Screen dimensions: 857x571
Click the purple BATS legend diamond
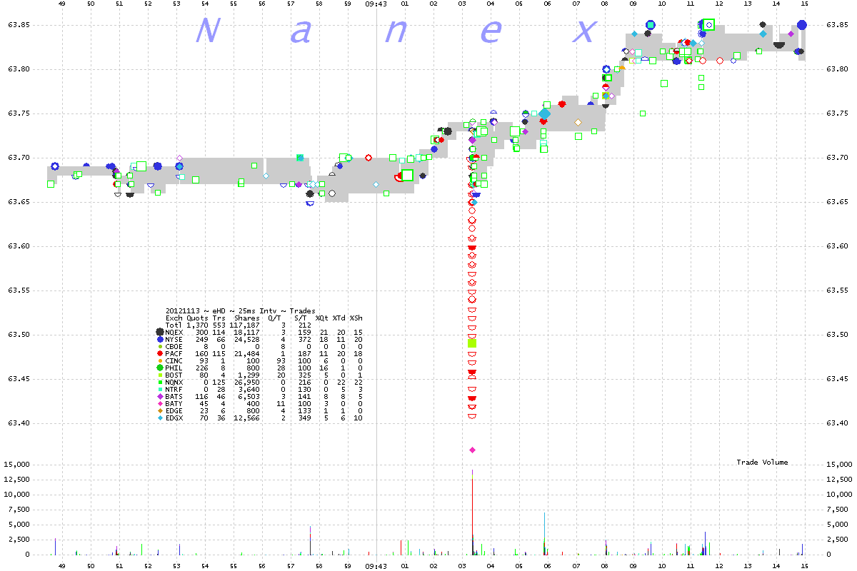pyautogui.click(x=159, y=396)
